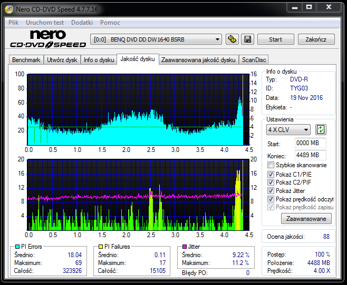This screenshot has height=285, width=347.
Task: Click the speed value 4.00 X
Action: (322, 271)
